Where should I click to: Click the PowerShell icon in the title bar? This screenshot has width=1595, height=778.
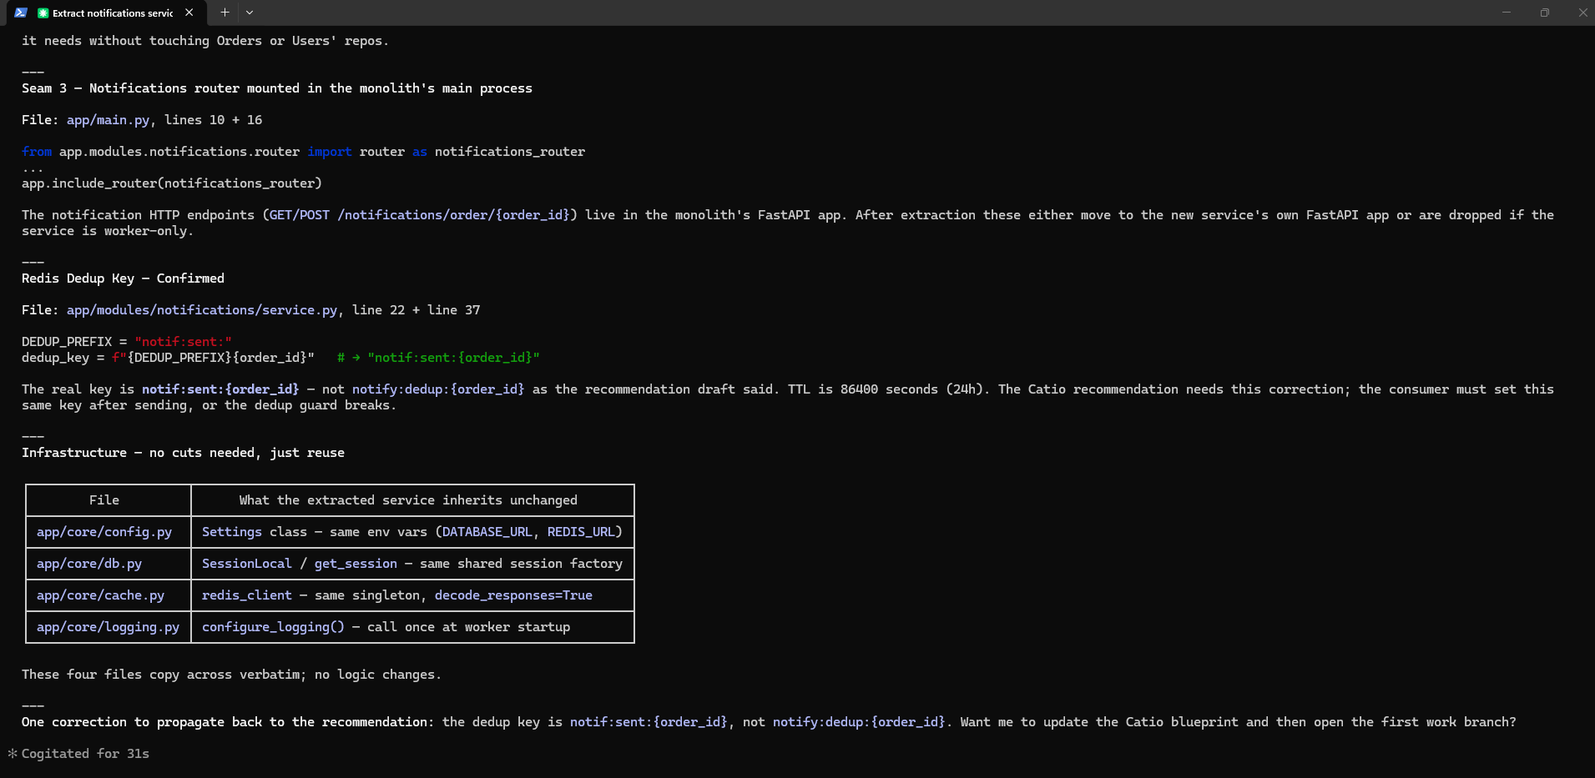pyautogui.click(x=21, y=13)
